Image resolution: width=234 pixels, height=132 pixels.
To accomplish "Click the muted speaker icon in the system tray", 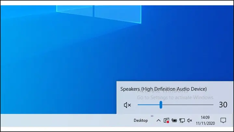I will (189, 121).
